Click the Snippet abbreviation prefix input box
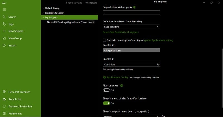The width and height of the screenshot is (223, 117). pos(131,12)
